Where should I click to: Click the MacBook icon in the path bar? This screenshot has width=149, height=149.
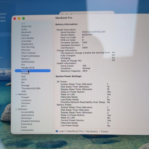point(57,131)
